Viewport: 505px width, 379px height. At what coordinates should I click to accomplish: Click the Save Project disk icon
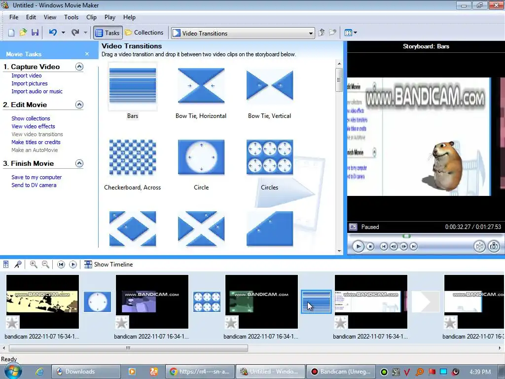(x=35, y=33)
